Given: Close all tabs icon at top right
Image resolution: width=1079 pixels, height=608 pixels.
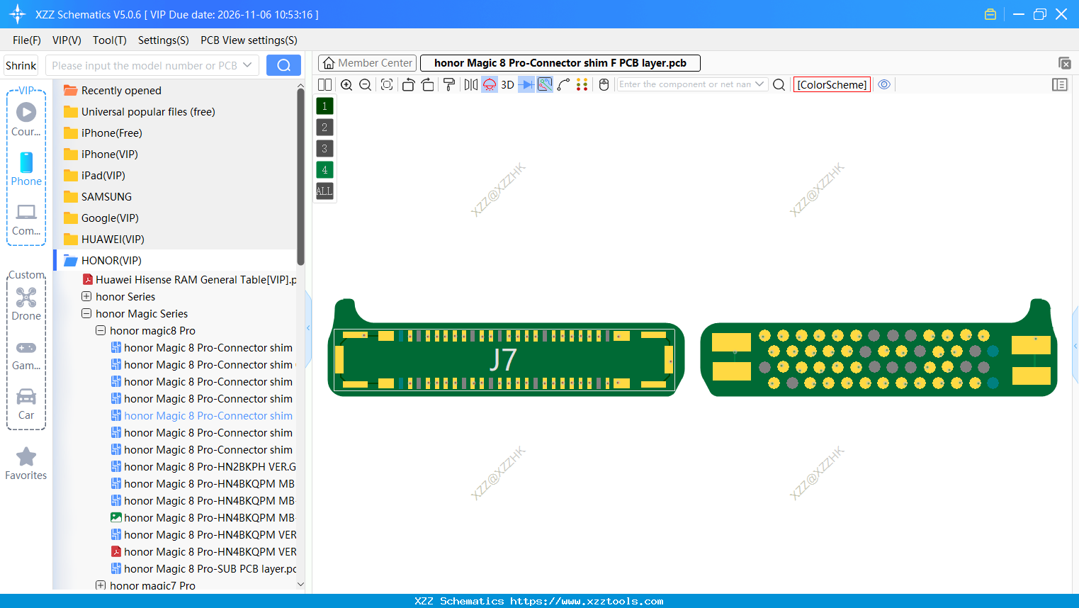Looking at the screenshot, I should tap(1064, 63).
